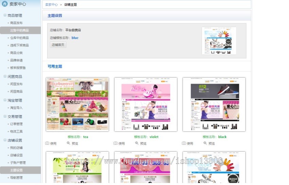This screenshot has height=185, width=289.
Task: Click the magnifier preview icon under violet
Action: (137, 143)
